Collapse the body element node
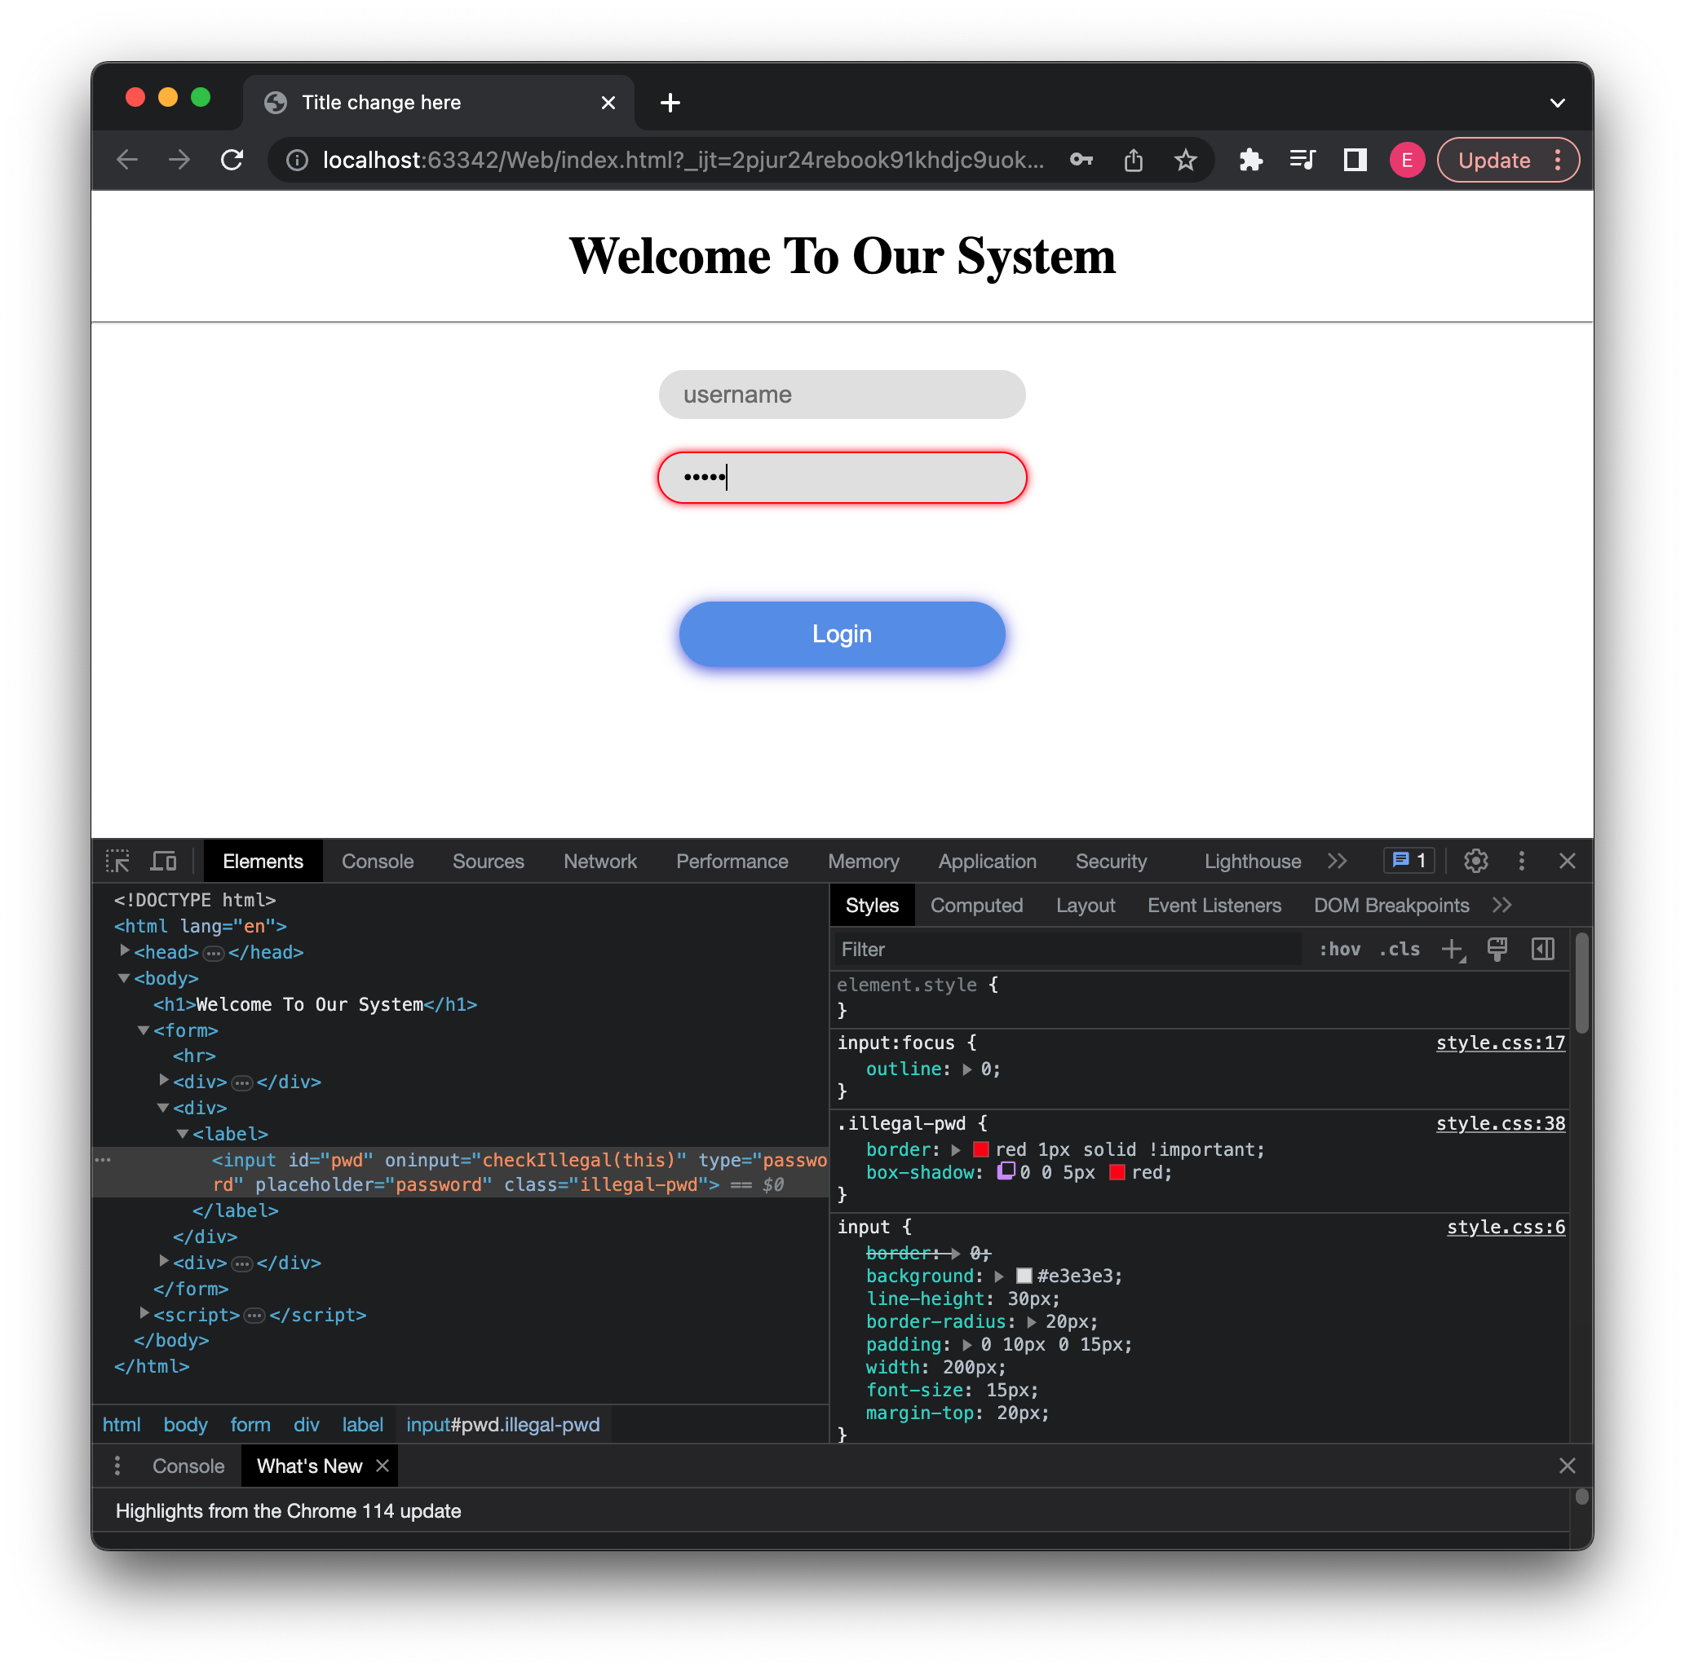Viewport: 1685px width, 1671px height. click(x=124, y=978)
